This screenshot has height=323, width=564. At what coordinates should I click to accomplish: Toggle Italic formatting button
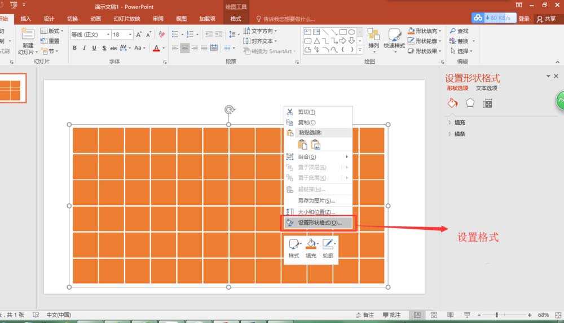pyautogui.click(x=84, y=48)
